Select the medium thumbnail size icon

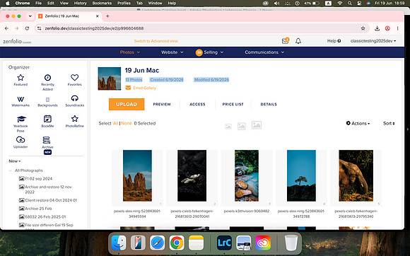pos(241,126)
